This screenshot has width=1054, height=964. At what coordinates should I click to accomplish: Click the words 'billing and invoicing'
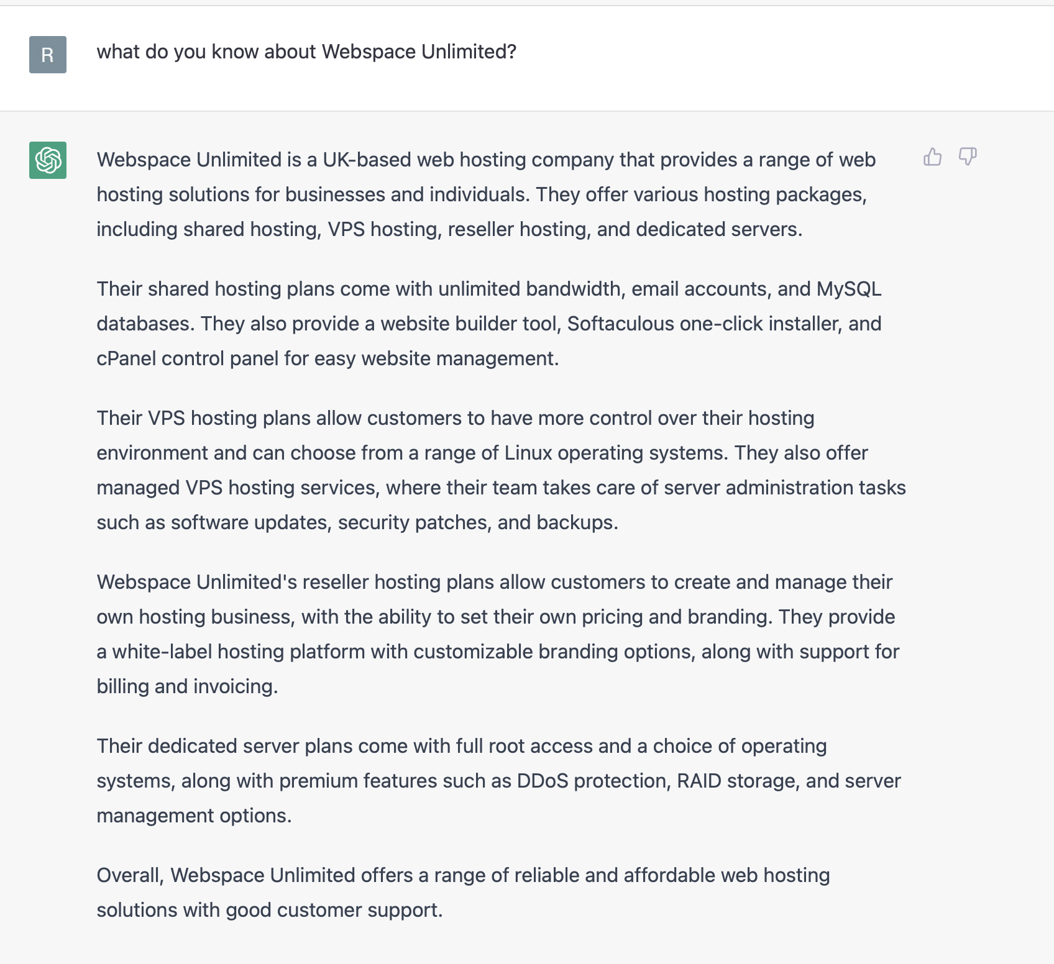(x=186, y=686)
